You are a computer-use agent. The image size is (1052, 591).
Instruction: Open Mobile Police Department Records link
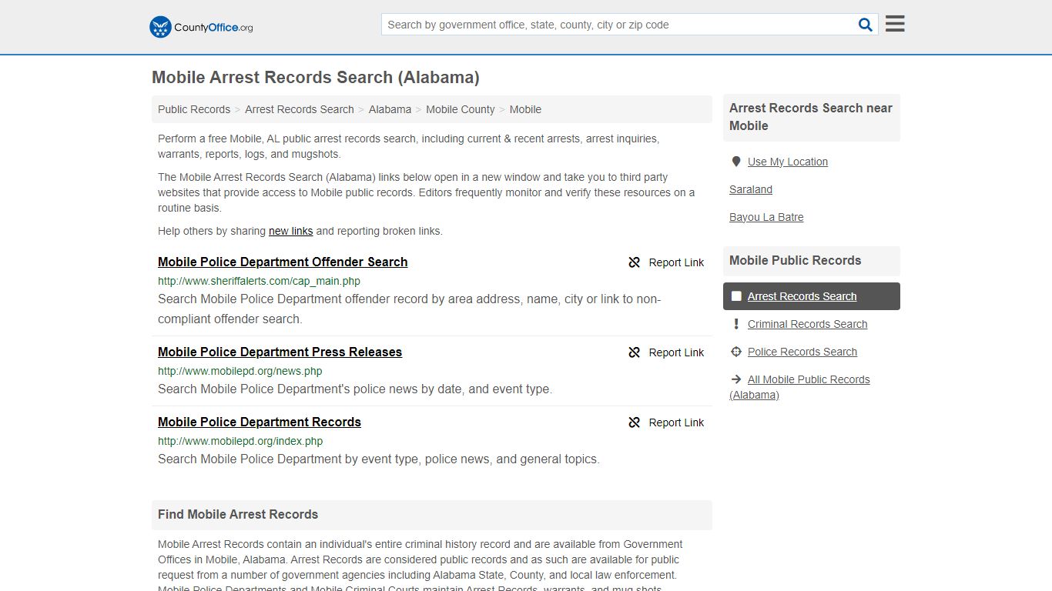pyautogui.click(x=260, y=422)
